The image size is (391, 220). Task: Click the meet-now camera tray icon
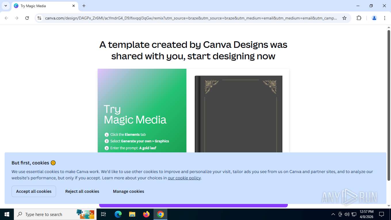pos(340,214)
